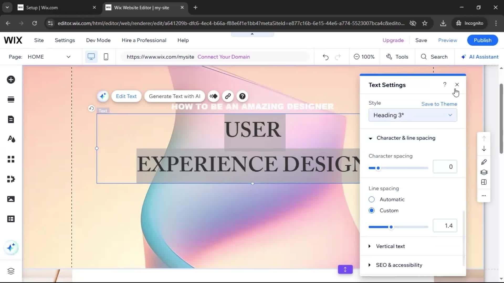Viewport: 504px width, 283px height.
Task: Close the Text Settings panel
Action: pos(457,84)
